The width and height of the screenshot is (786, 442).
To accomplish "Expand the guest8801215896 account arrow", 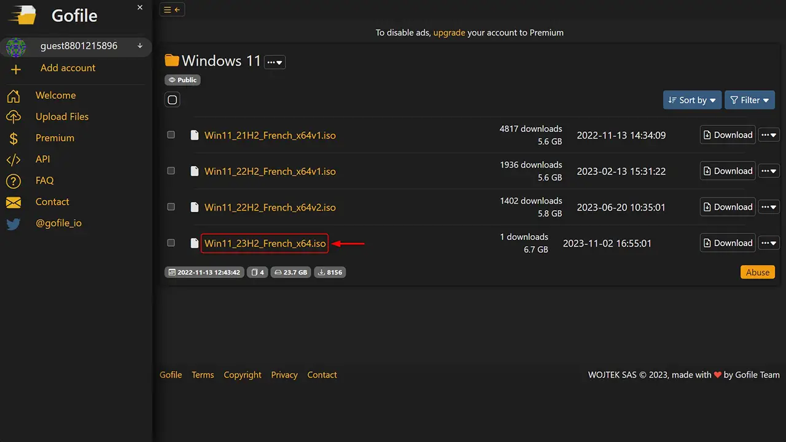I will [x=140, y=46].
